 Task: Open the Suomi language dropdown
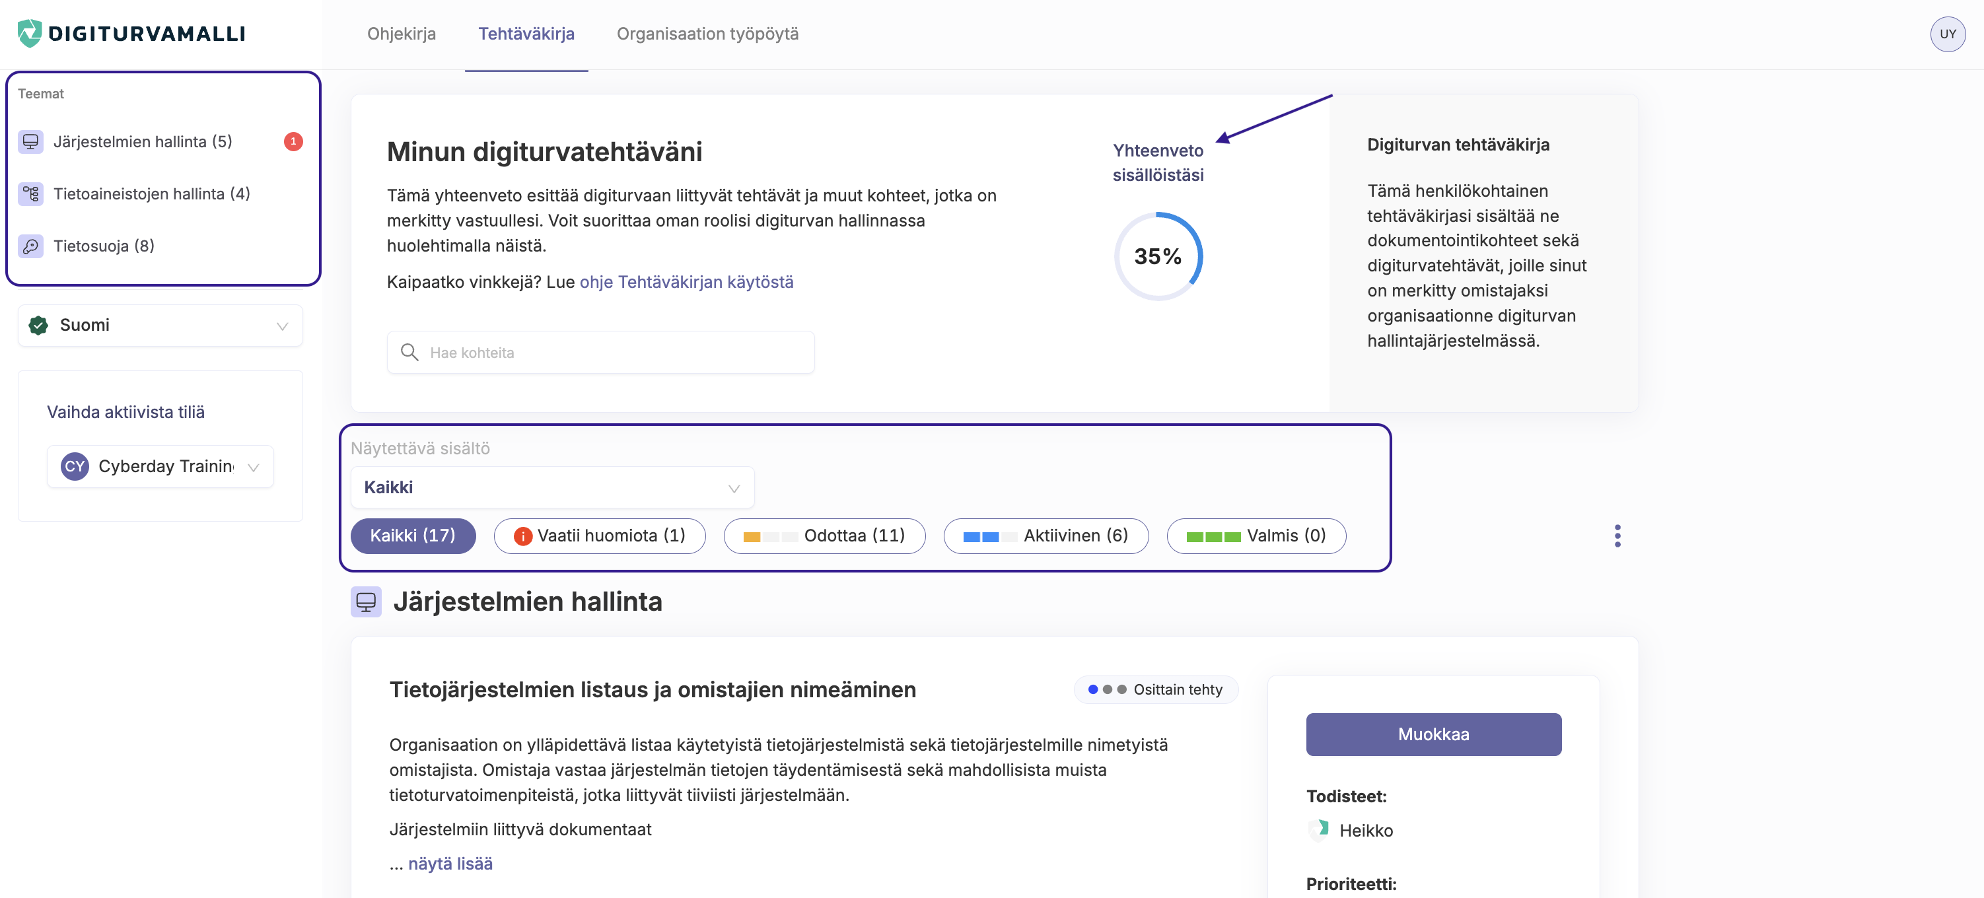point(160,326)
